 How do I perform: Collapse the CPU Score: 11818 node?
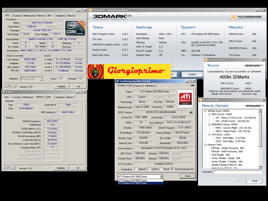(x=209, y=135)
